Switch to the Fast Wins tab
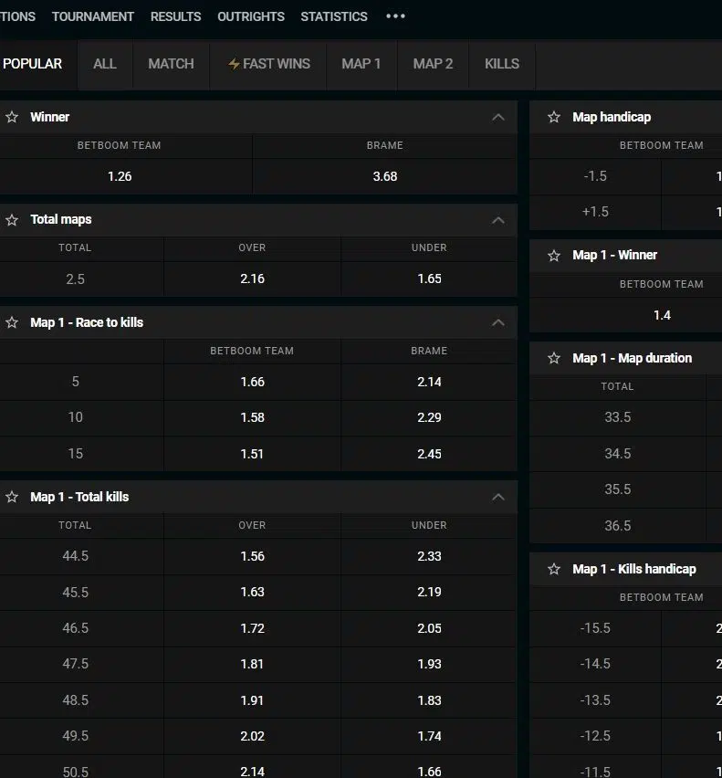722x778 pixels. (268, 64)
